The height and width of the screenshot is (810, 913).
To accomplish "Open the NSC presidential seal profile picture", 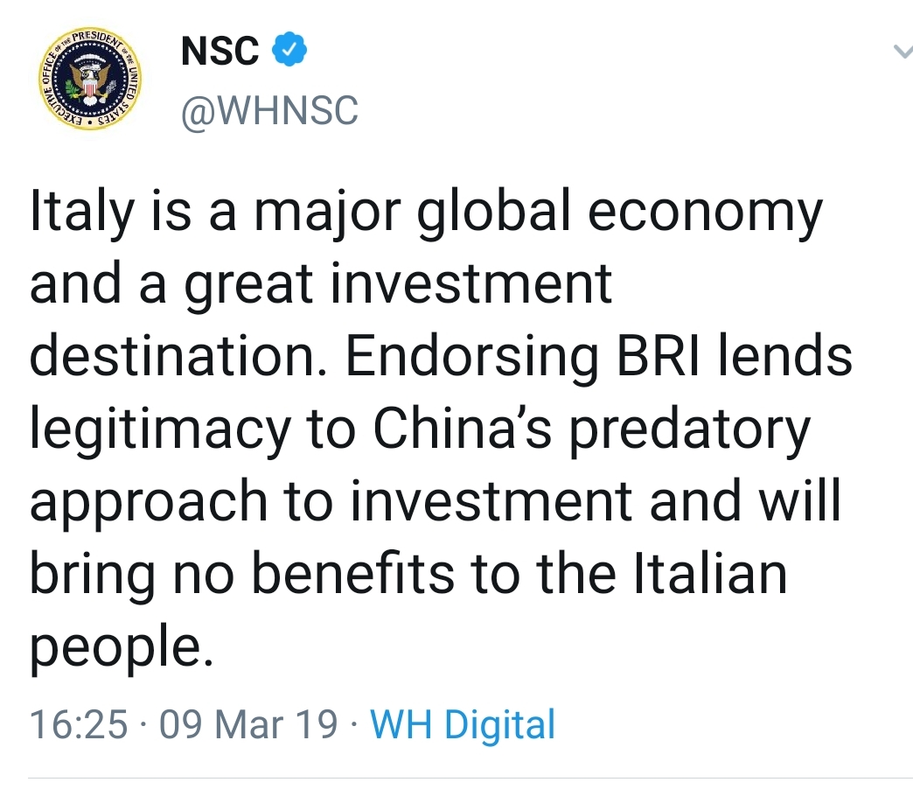I will [x=85, y=80].
